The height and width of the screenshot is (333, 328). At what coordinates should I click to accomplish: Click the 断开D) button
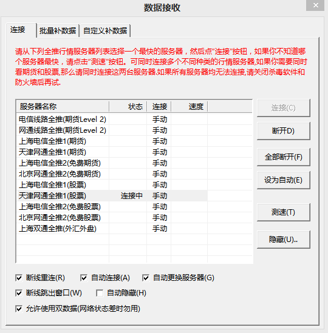[x=283, y=131]
